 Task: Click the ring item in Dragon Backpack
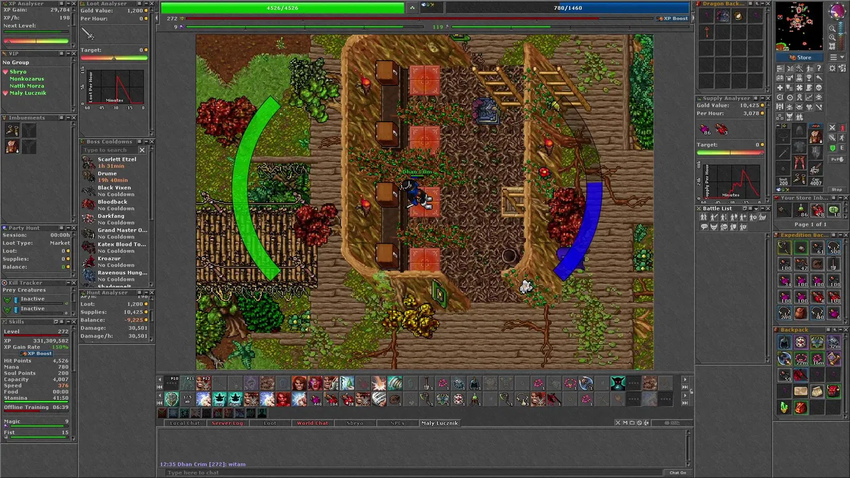(739, 15)
